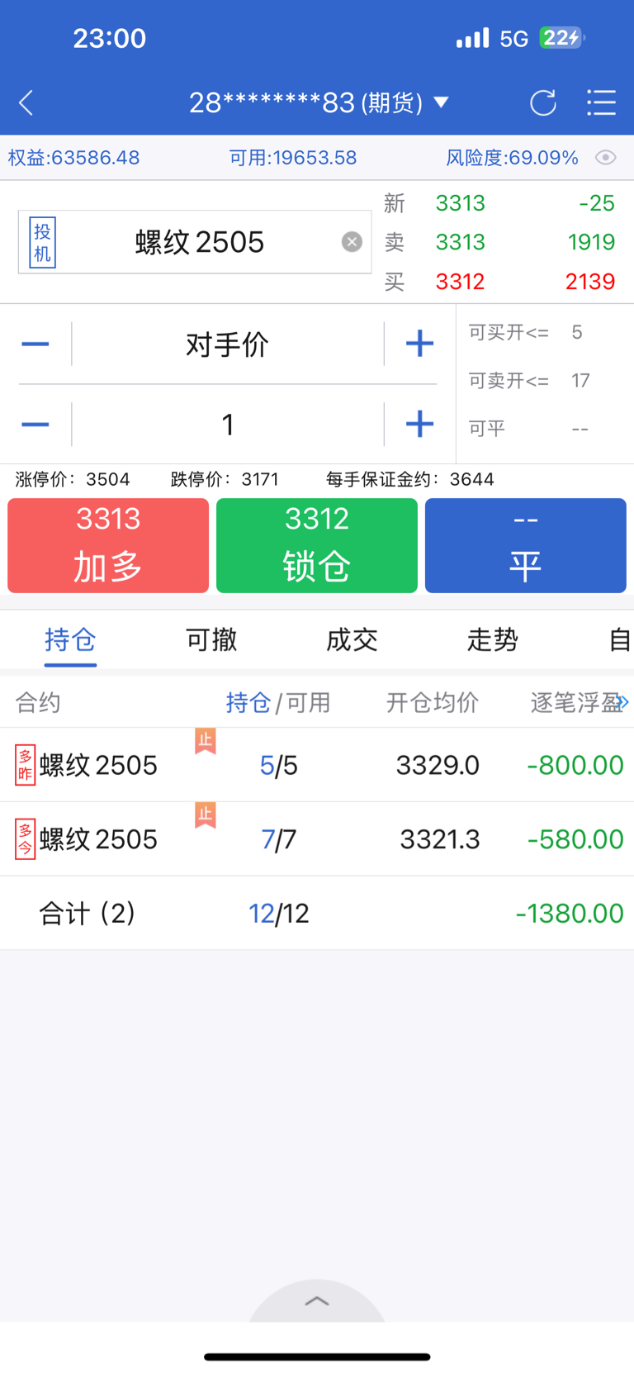Switch to the 成交 tab
Viewport: 634px width, 1373px height.
pyautogui.click(x=352, y=639)
